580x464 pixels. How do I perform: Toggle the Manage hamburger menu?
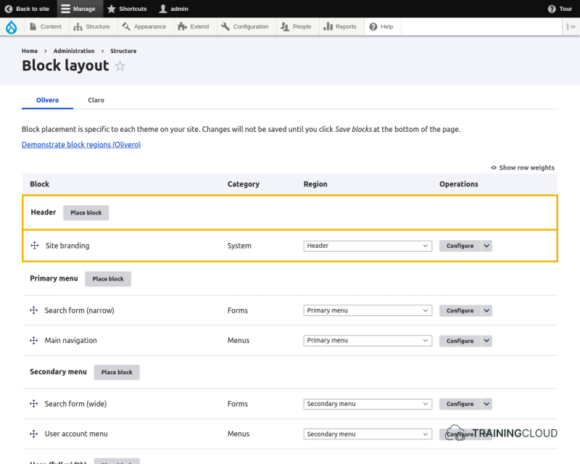point(78,9)
